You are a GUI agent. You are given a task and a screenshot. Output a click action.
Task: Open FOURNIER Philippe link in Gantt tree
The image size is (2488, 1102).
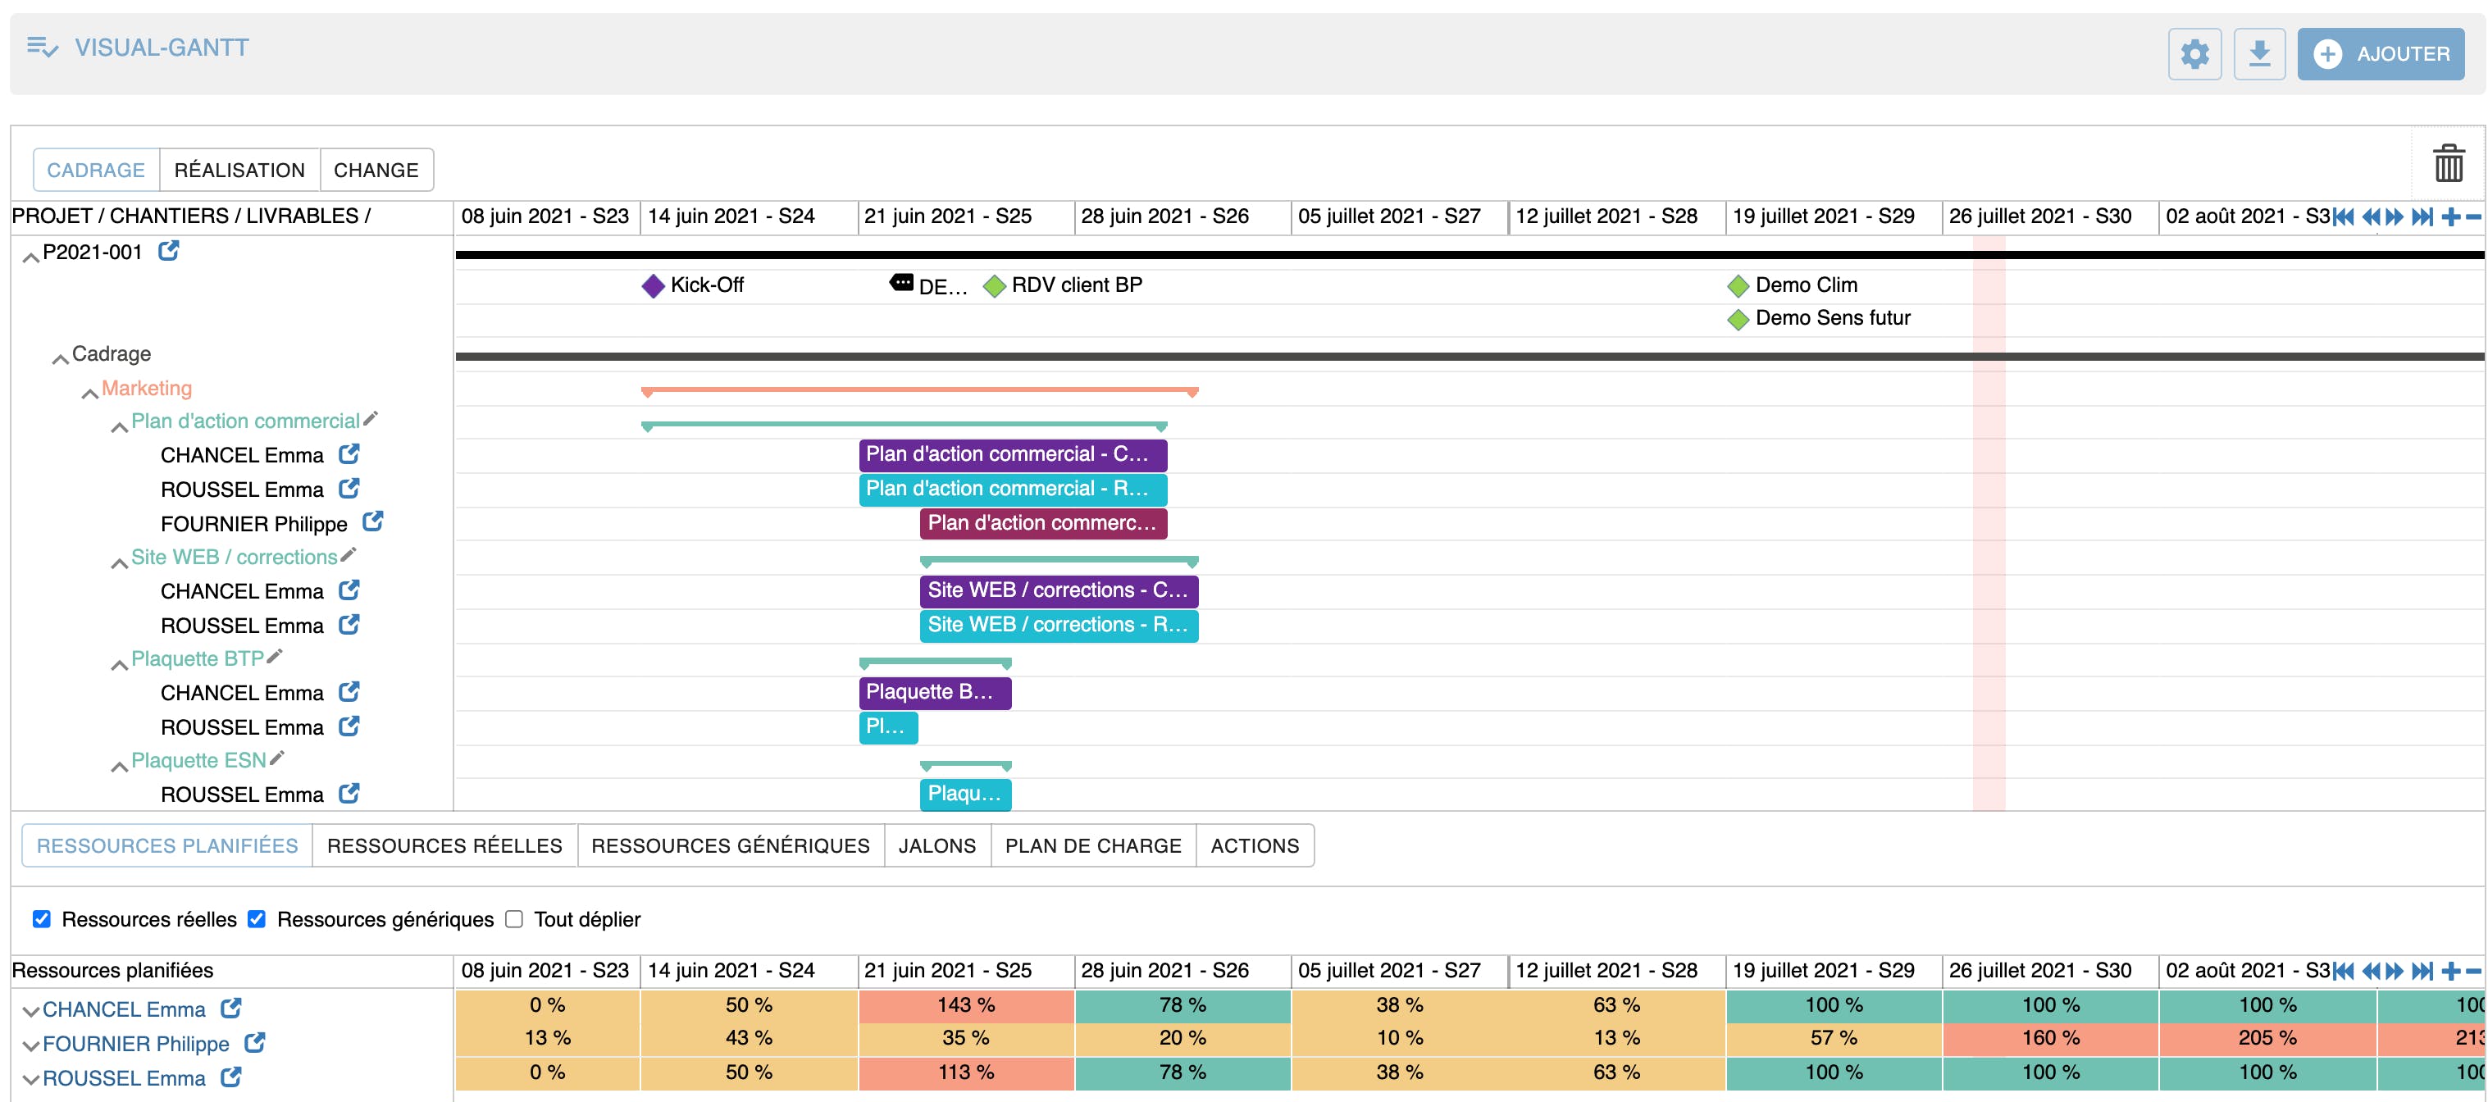(373, 522)
